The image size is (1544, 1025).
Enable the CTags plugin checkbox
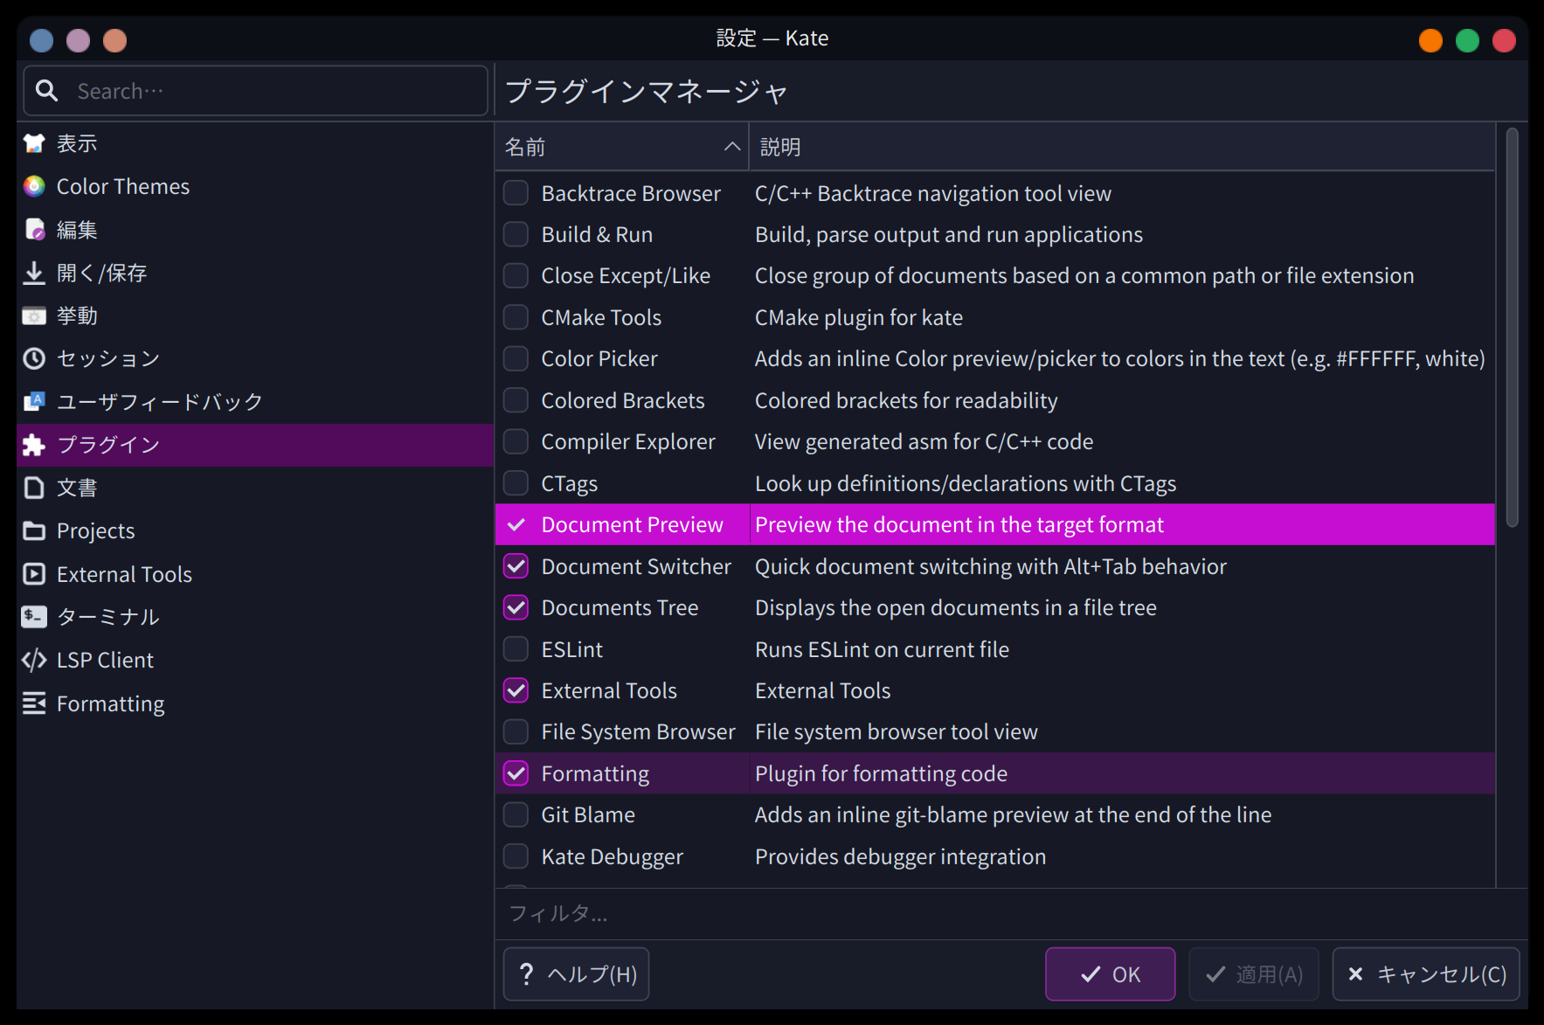tap(516, 483)
